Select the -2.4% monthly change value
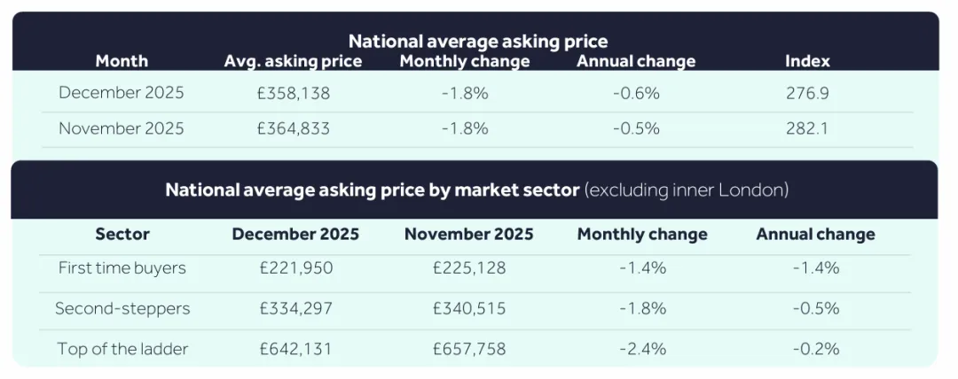The width and height of the screenshot is (958, 379). pos(642,349)
